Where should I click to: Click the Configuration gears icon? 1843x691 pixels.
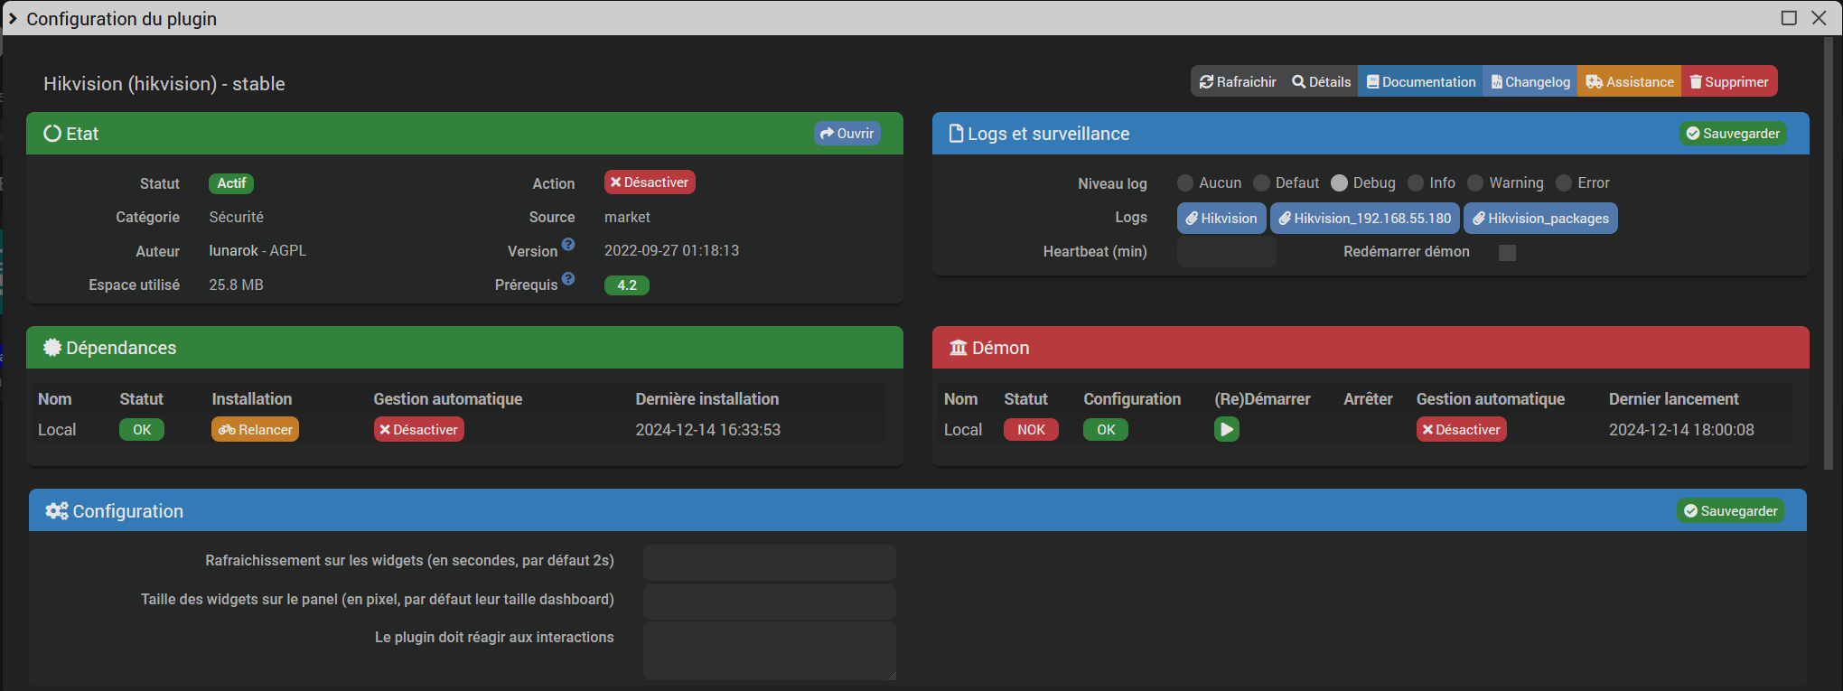pos(57,511)
